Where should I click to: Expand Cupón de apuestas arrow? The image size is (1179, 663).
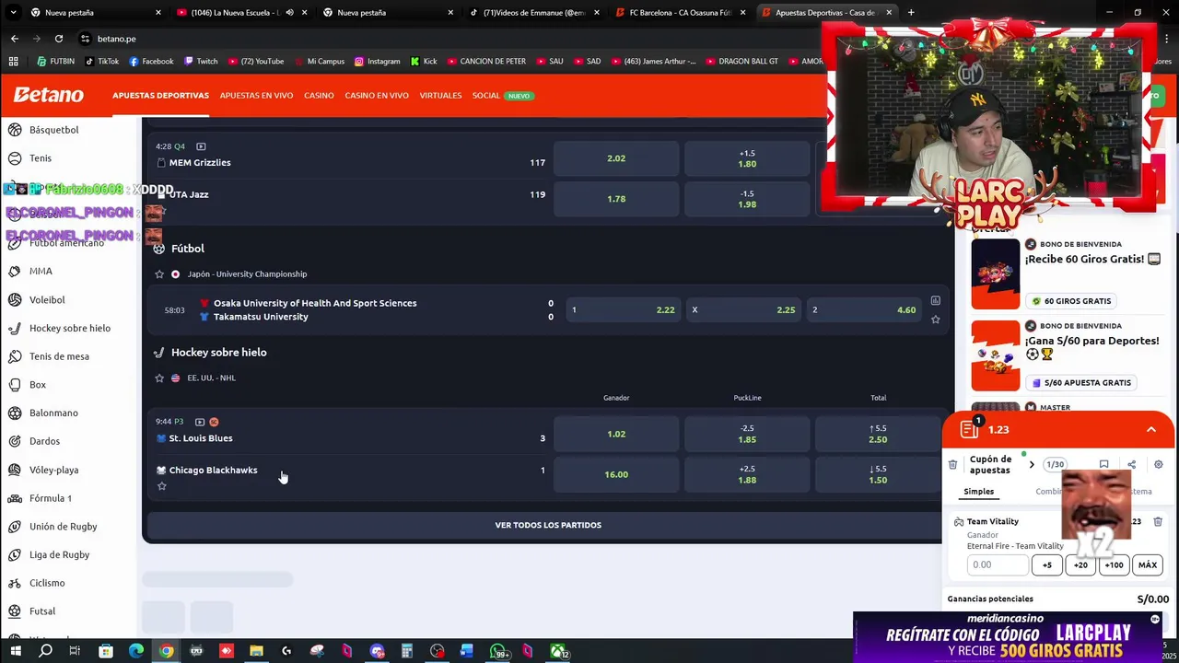pos(1032,465)
